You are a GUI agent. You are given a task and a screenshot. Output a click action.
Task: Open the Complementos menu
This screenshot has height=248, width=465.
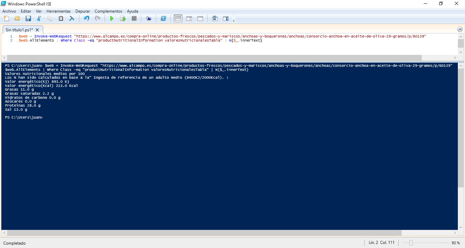[x=108, y=11]
